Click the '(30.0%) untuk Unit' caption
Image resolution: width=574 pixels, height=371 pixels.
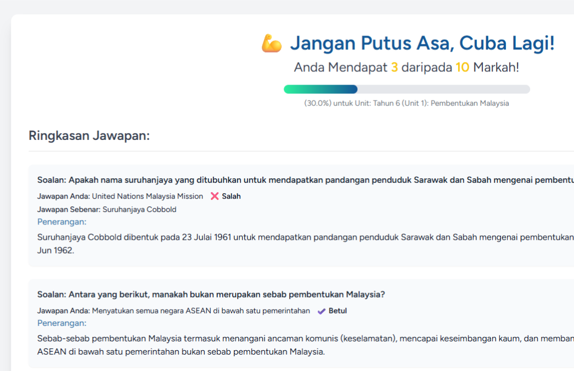406,103
